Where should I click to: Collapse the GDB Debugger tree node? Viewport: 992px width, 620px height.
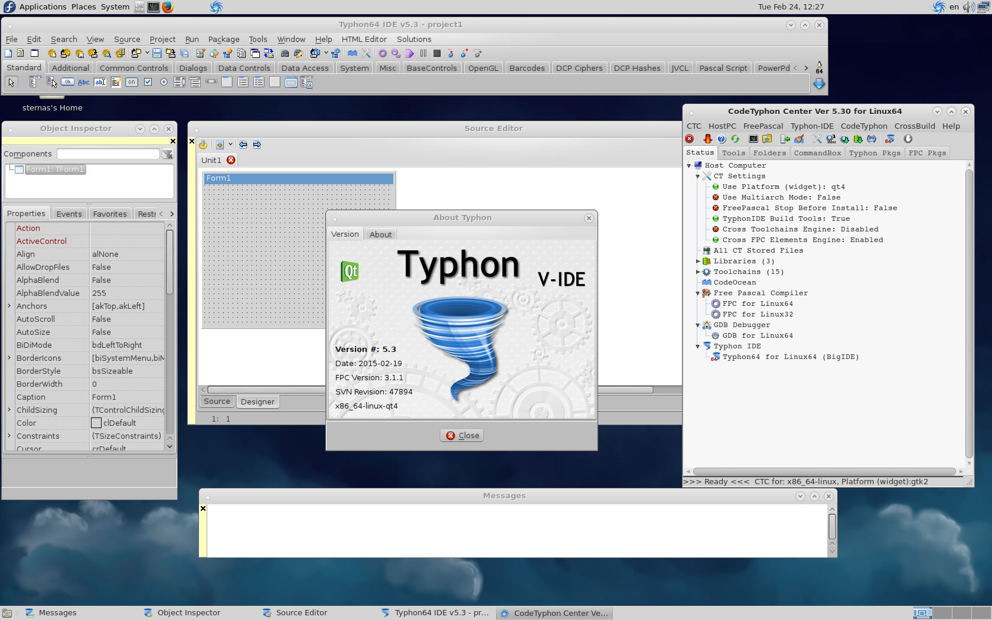[x=698, y=325]
